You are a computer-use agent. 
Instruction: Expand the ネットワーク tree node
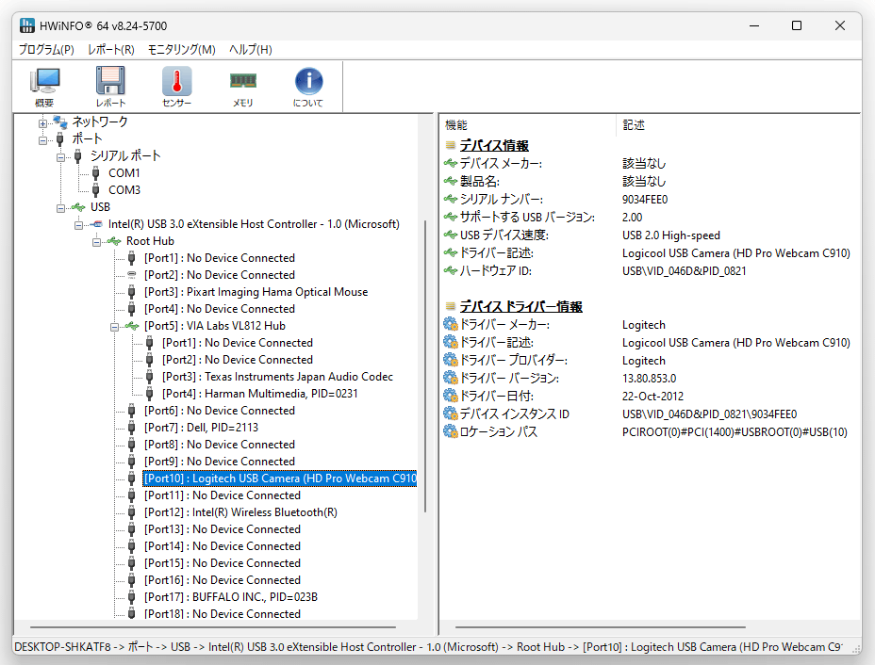[x=43, y=123]
